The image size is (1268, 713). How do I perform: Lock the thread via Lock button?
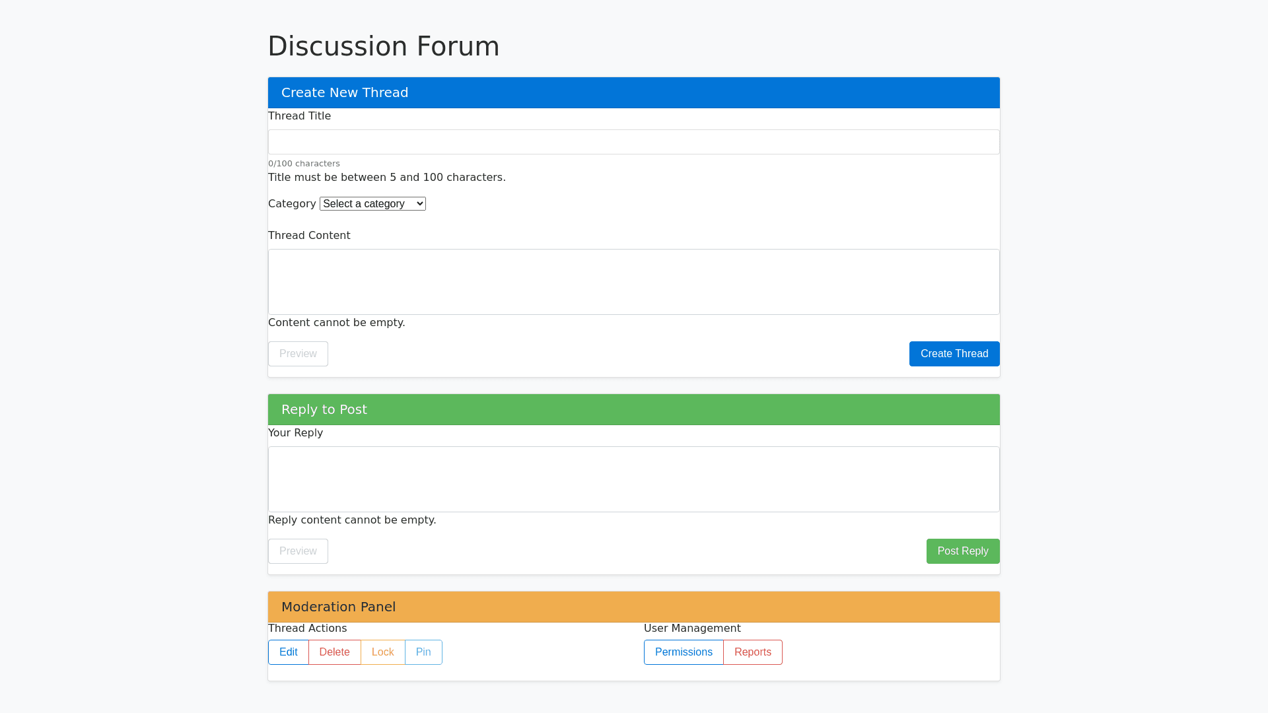click(x=382, y=652)
